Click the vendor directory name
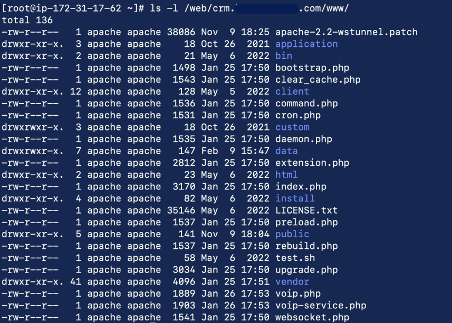Screen dimensions: 452x323 [292, 282]
